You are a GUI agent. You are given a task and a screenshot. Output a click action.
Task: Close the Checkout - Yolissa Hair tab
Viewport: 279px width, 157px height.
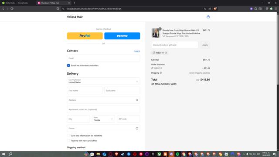click(x=69, y=3)
